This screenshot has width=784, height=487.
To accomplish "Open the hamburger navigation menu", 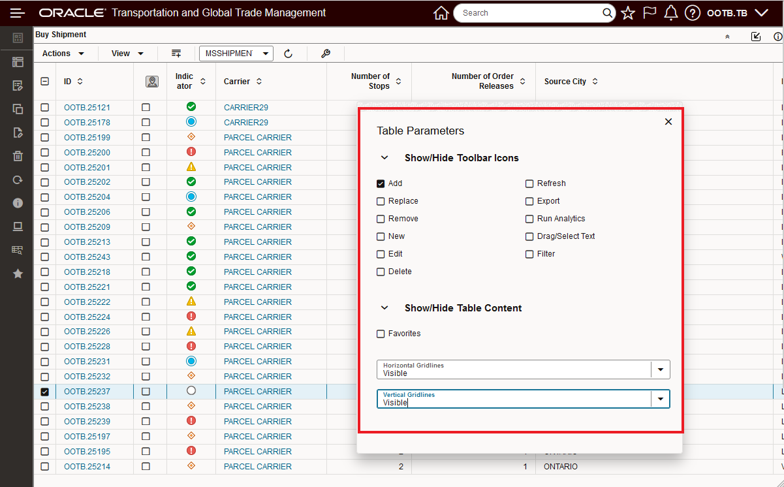I will [18, 13].
